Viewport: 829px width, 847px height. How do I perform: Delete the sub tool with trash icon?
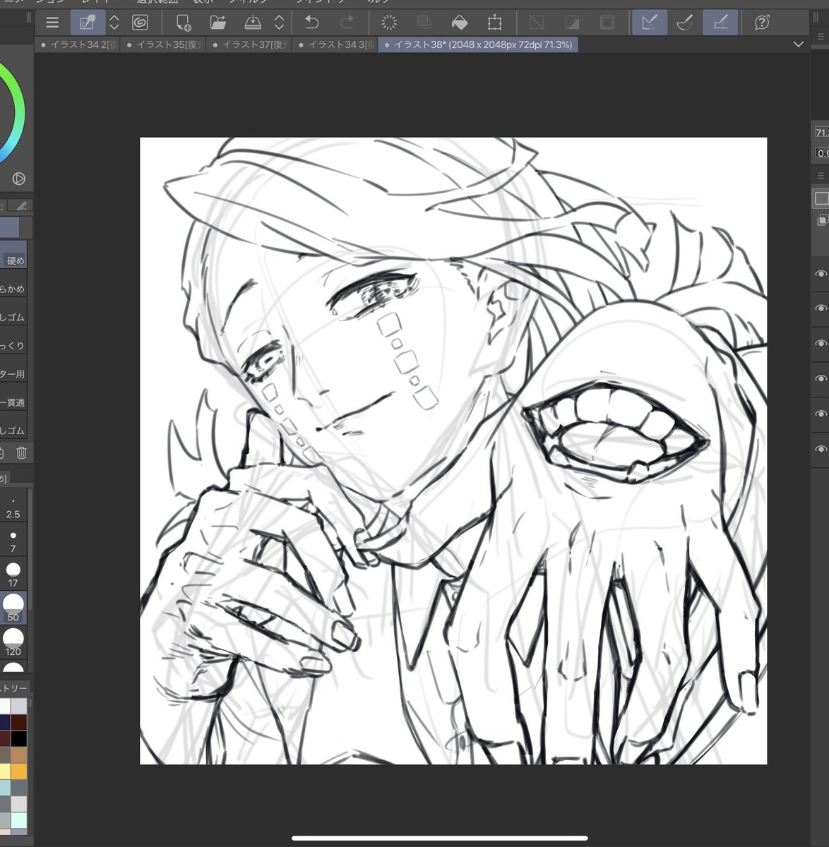click(21, 452)
